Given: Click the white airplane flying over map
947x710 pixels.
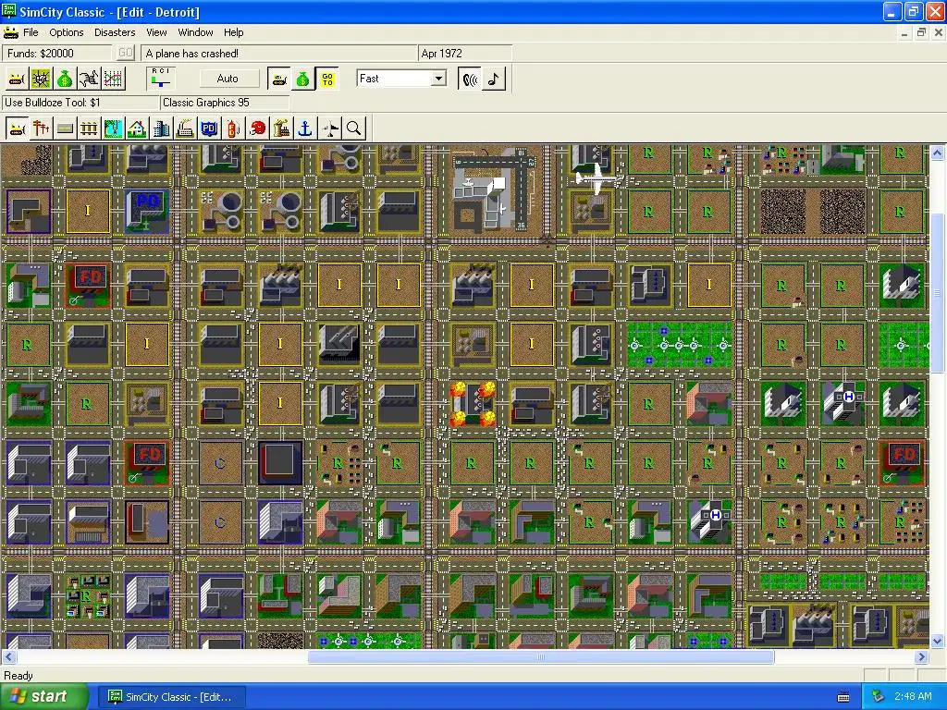Looking at the screenshot, I should click(596, 178).
